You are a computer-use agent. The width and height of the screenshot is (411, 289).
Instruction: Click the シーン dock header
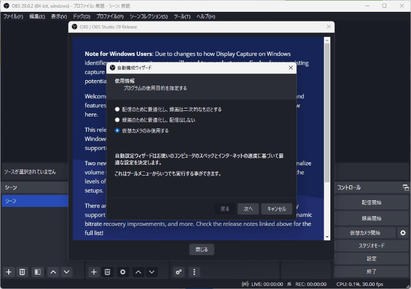[35, 187]
